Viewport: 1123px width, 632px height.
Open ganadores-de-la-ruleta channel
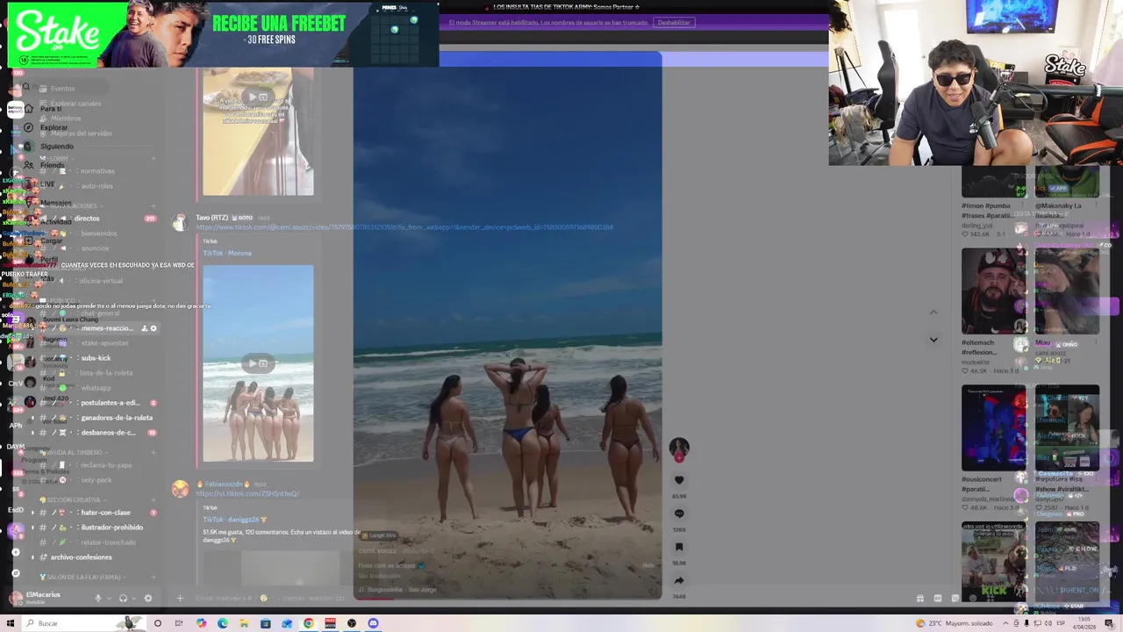click(x=98, y=418)
